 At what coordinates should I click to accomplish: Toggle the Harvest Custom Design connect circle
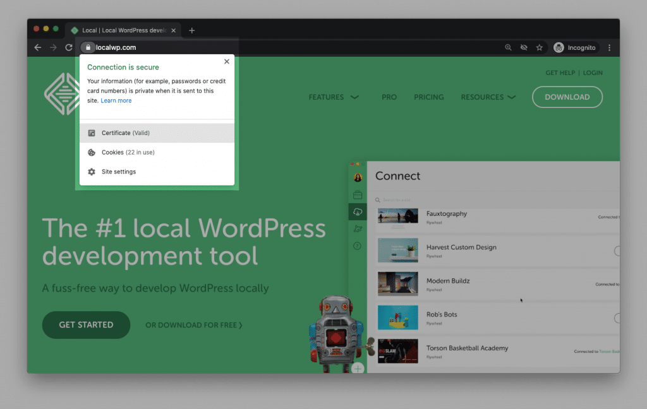(617, 251)
